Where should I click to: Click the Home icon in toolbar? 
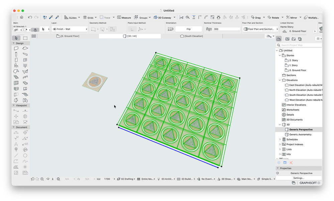point(22,17)
